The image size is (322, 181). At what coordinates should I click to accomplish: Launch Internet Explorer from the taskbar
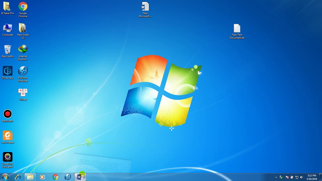pos(18,177)
